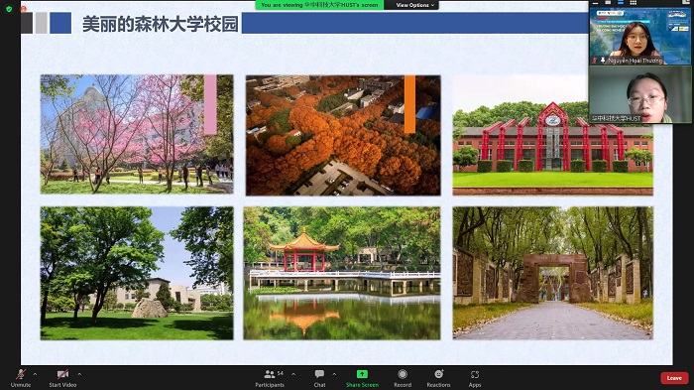This screenshot has width=694, height=390.
Task: Open audio options arrow beside Unmute
Action: point(35,374)
